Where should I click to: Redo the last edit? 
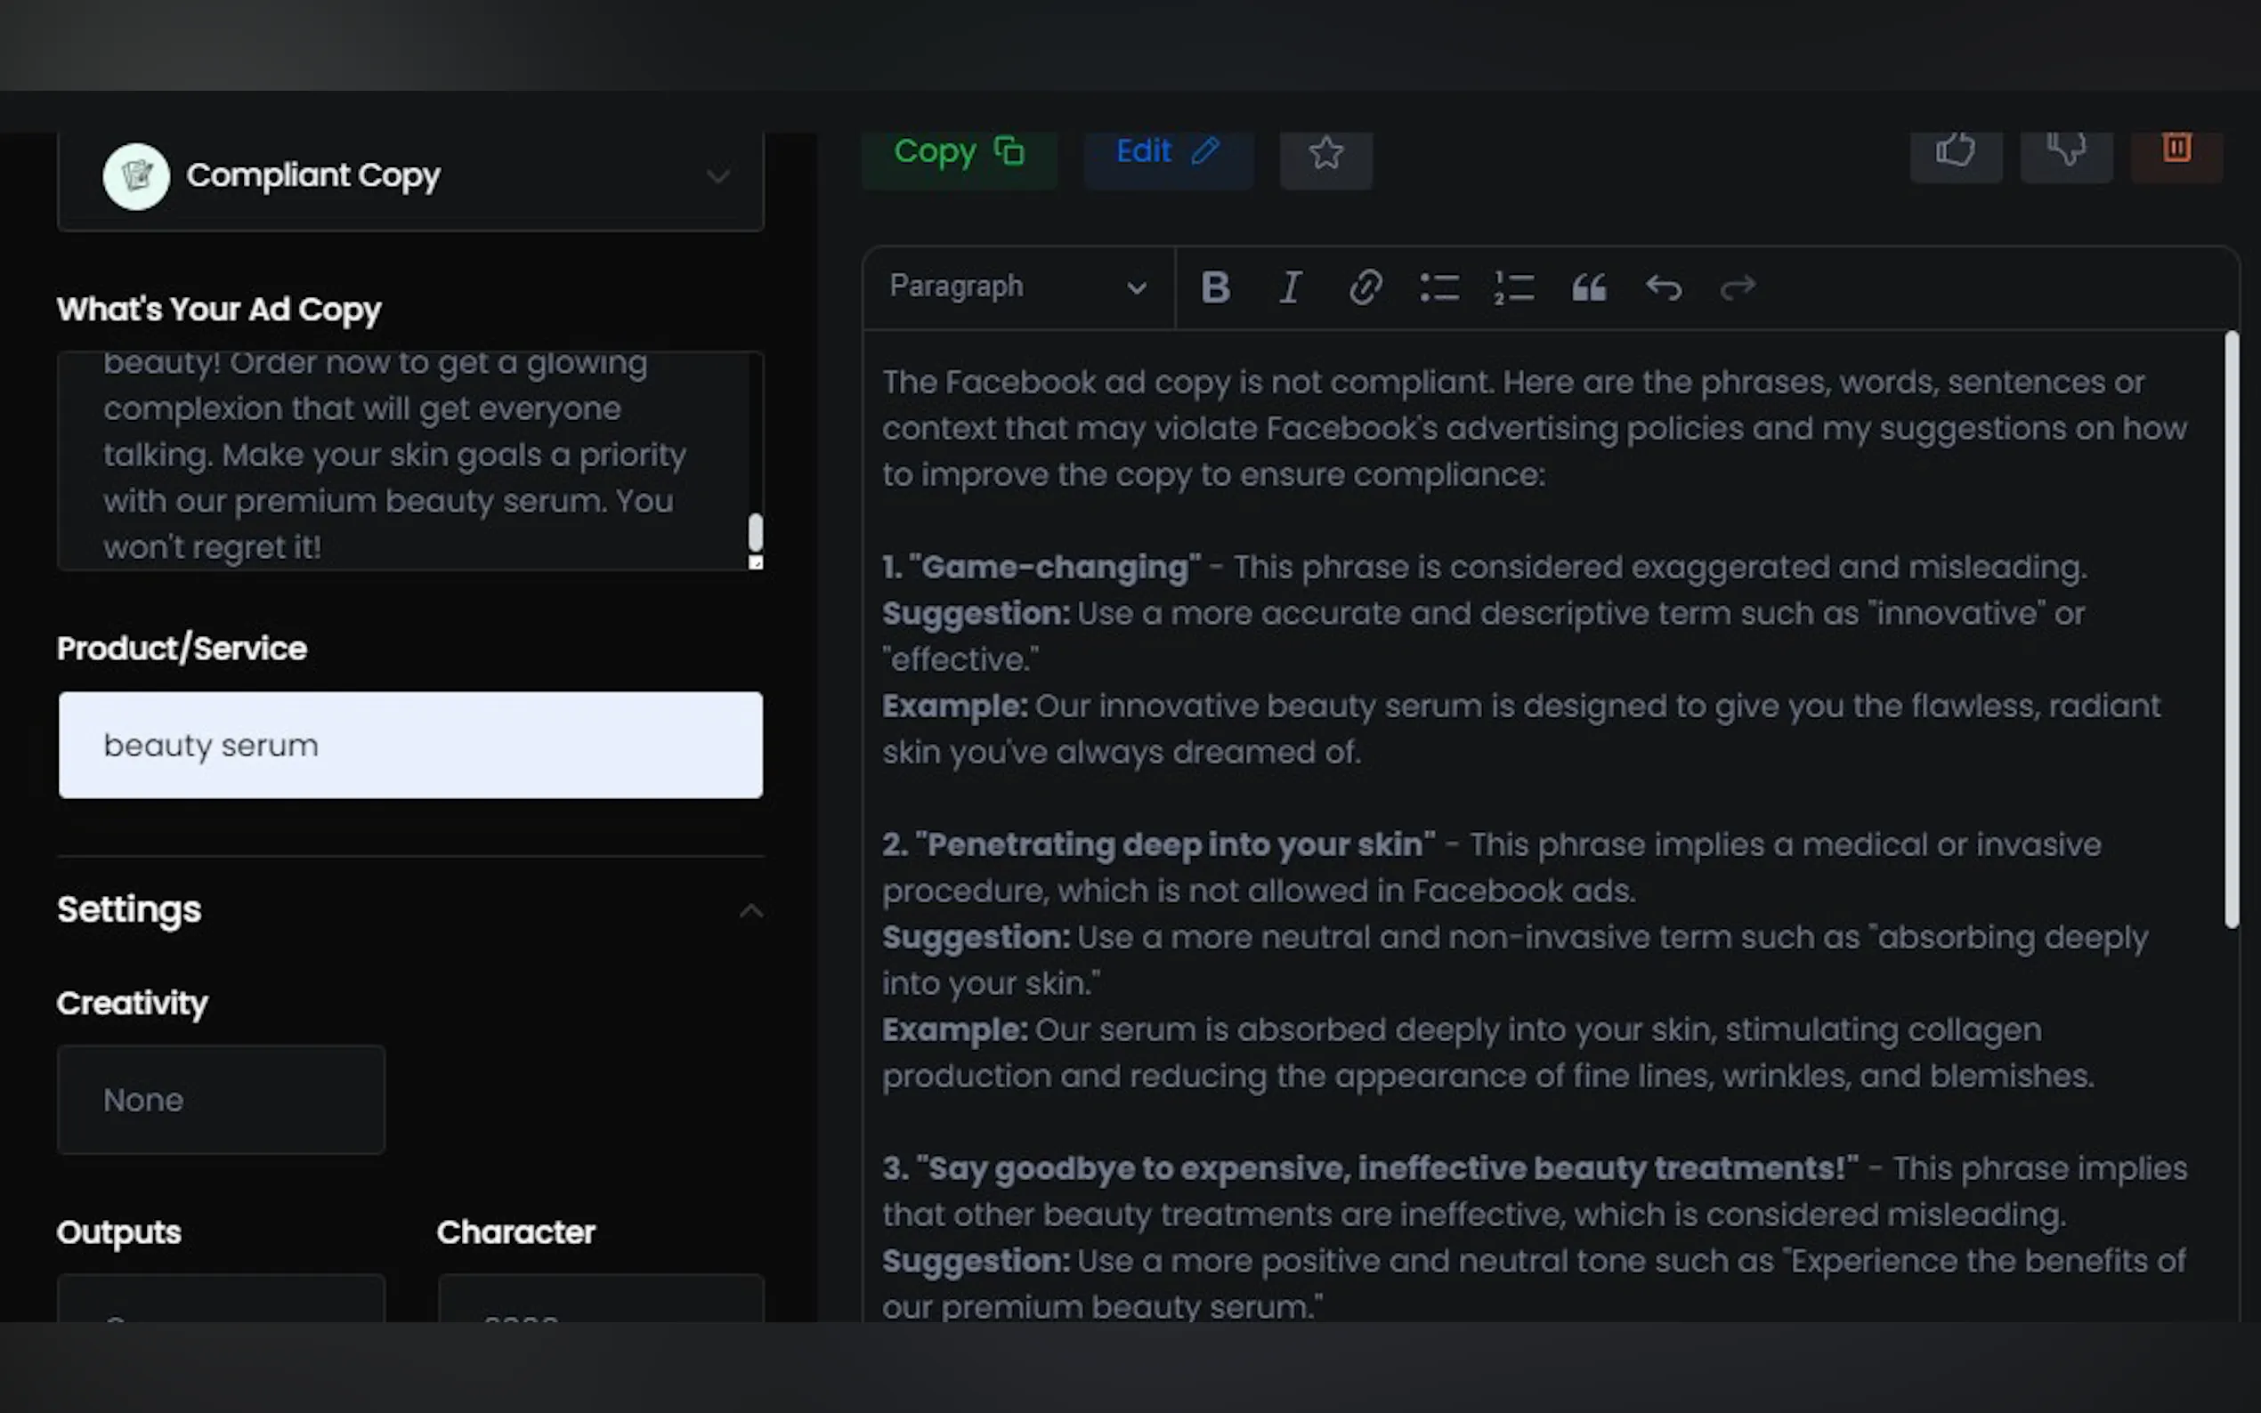pyautogui.click(x=1737, y=287)
